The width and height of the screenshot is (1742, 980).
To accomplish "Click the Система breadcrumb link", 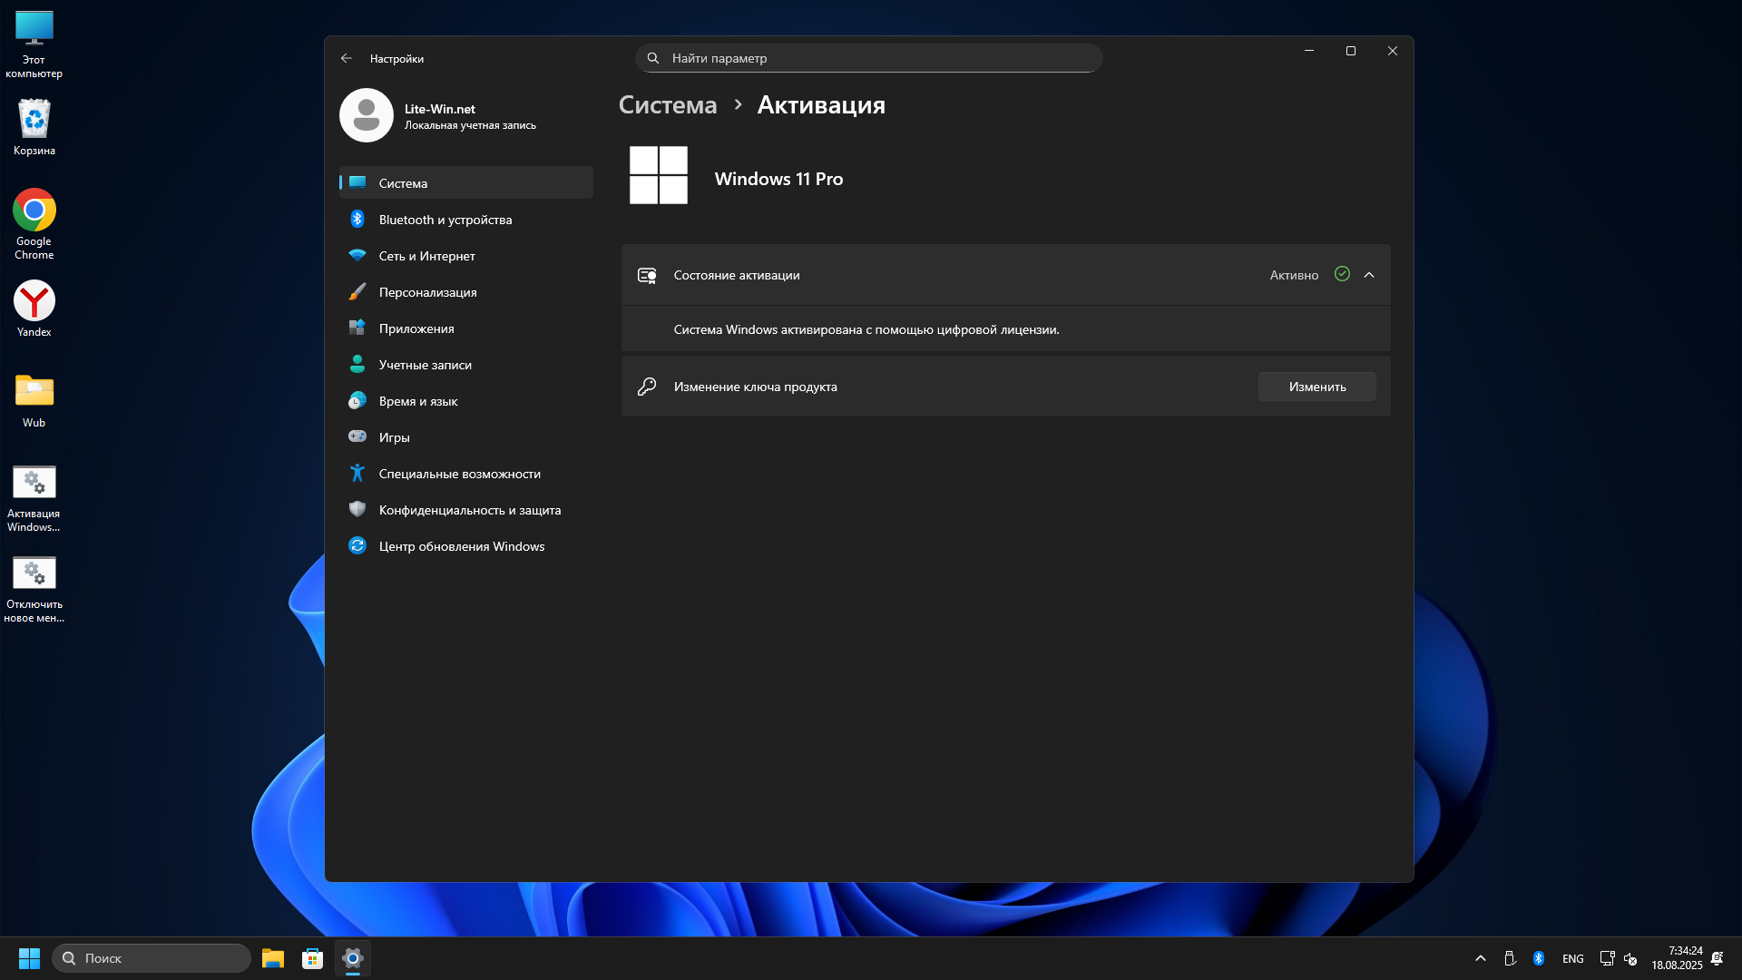I will 668,105.
